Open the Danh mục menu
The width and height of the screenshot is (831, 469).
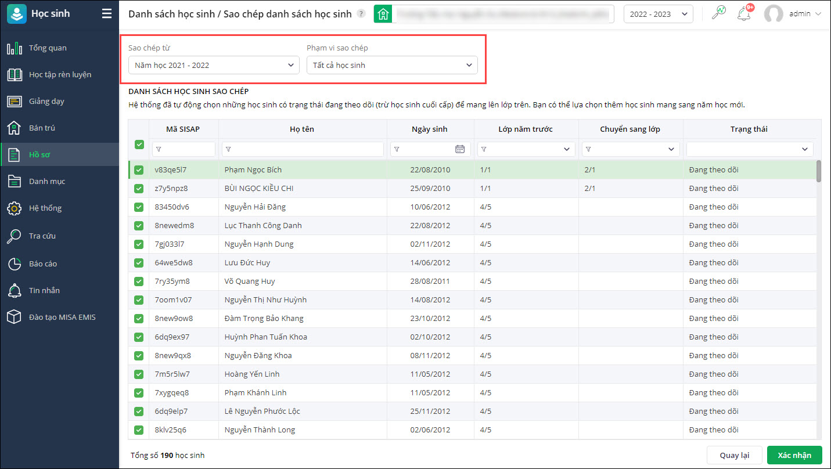(x=59, y=182)
